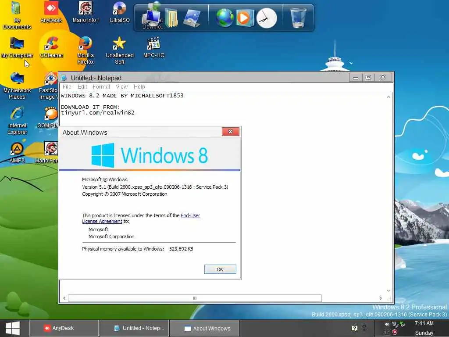The image size is (449, 337).
Task: Maximize the Notepad window
Action: [x=368, y=77]
